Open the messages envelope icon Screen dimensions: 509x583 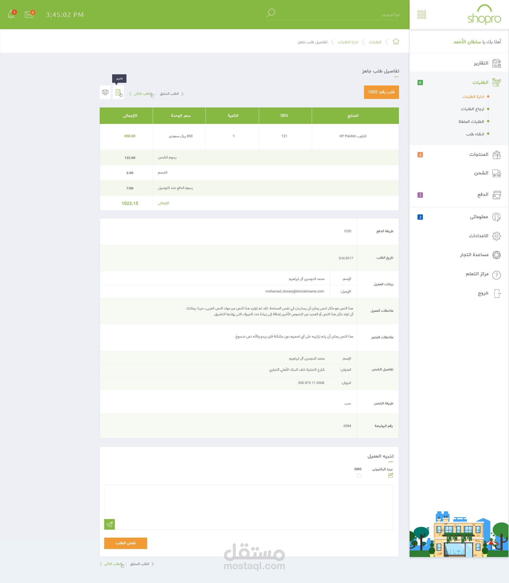click(x=29, y=15)
